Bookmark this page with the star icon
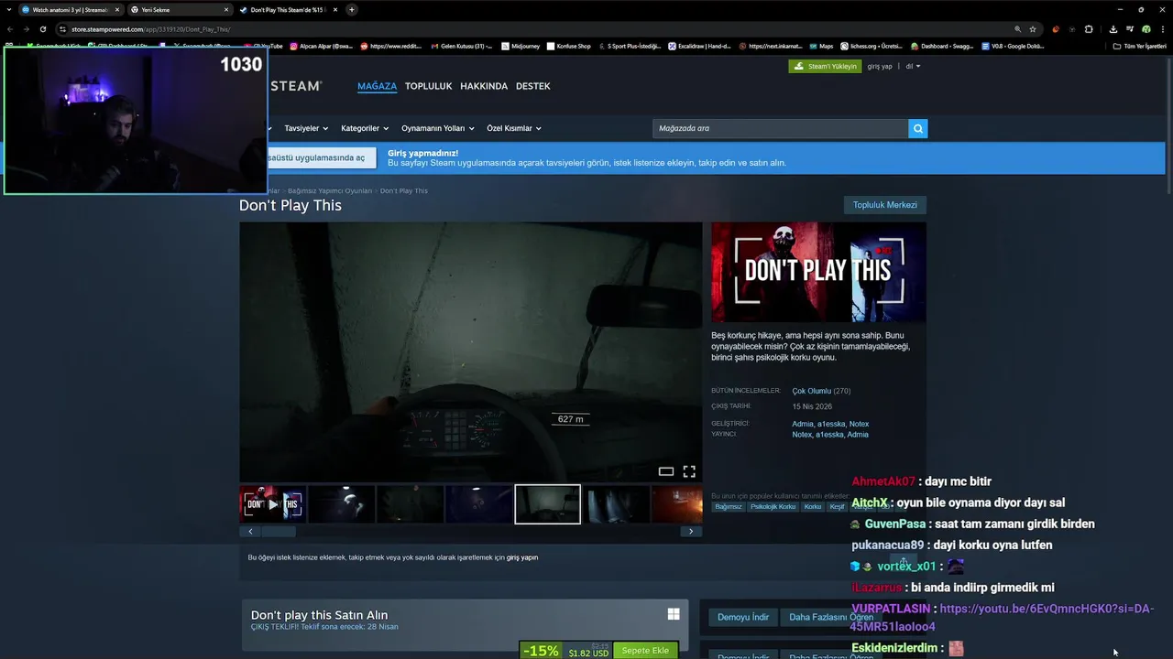Image resolution: width=1173 pixels, height=659 pixels. pyautogui.click(x=1033, y=29)
